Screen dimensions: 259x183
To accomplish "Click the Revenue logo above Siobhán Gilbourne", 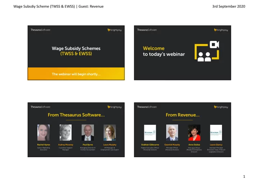I will coord(150,133).
